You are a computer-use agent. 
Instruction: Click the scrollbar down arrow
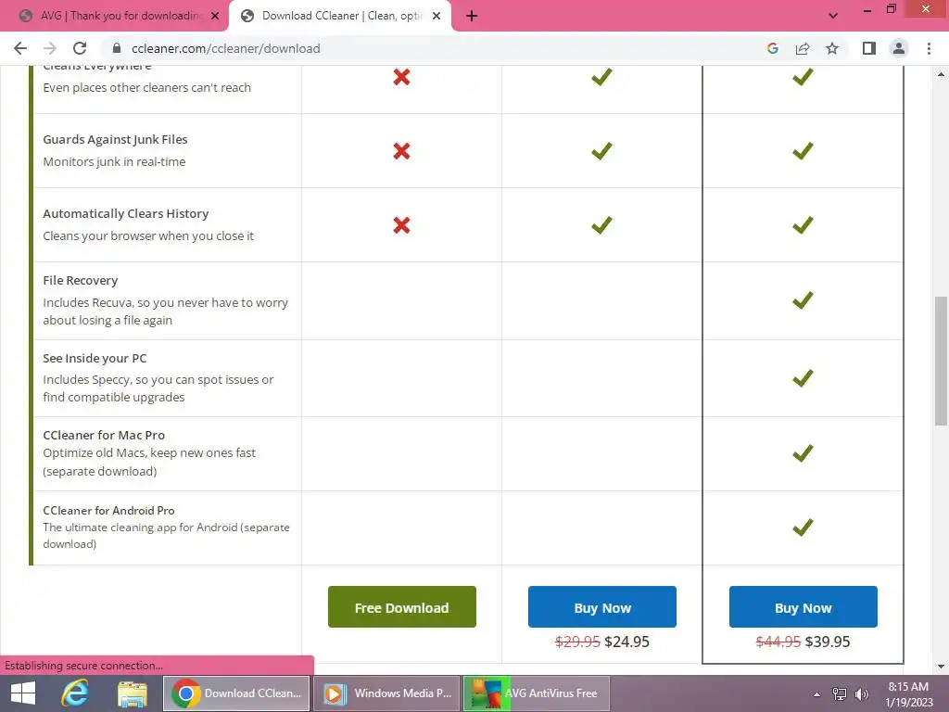[x=942, y=667]
